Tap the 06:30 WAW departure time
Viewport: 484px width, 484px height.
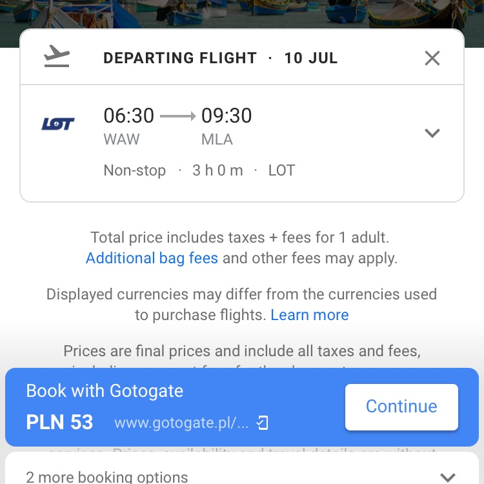[x=128, y=126]
